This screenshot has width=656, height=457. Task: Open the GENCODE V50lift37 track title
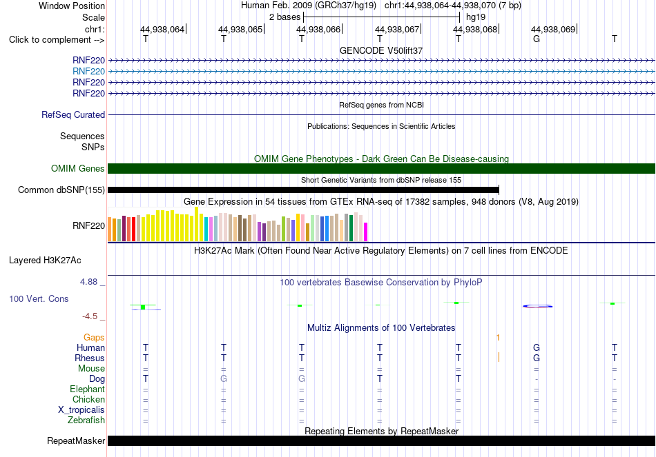381,50
